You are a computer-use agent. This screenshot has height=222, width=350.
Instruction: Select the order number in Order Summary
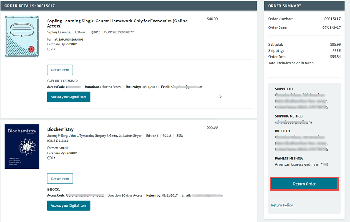click(333, 19)
